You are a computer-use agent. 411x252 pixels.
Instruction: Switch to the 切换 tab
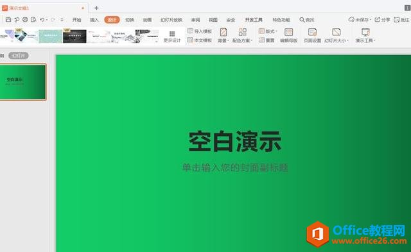tap(130, 20)
